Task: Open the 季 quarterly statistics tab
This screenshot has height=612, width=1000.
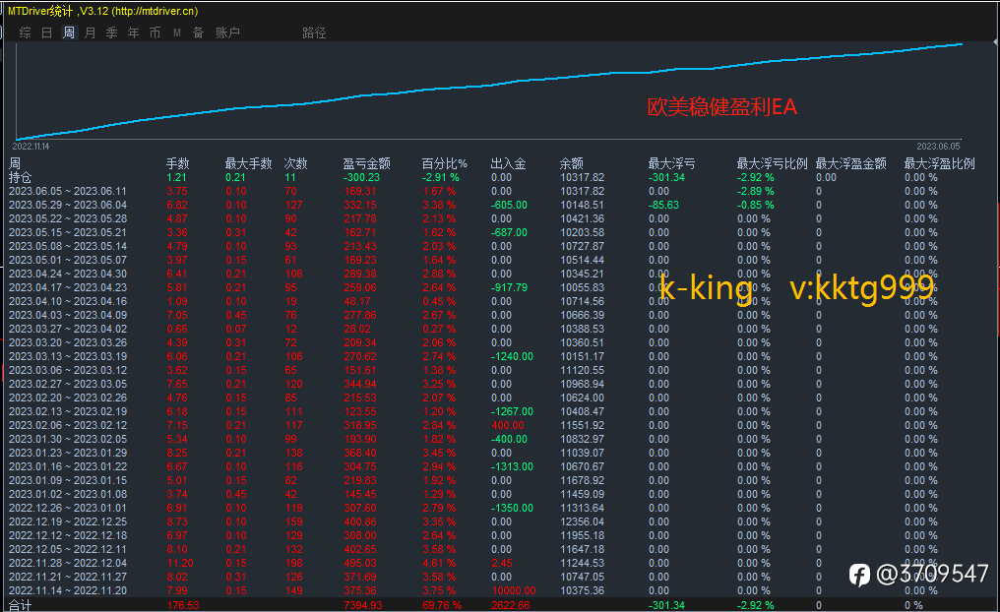Action: point(111,32)
